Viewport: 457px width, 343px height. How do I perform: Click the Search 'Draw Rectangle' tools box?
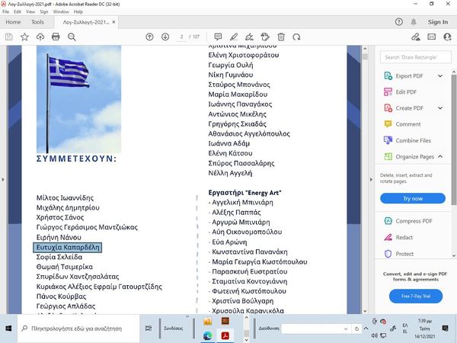coord(416,57)
